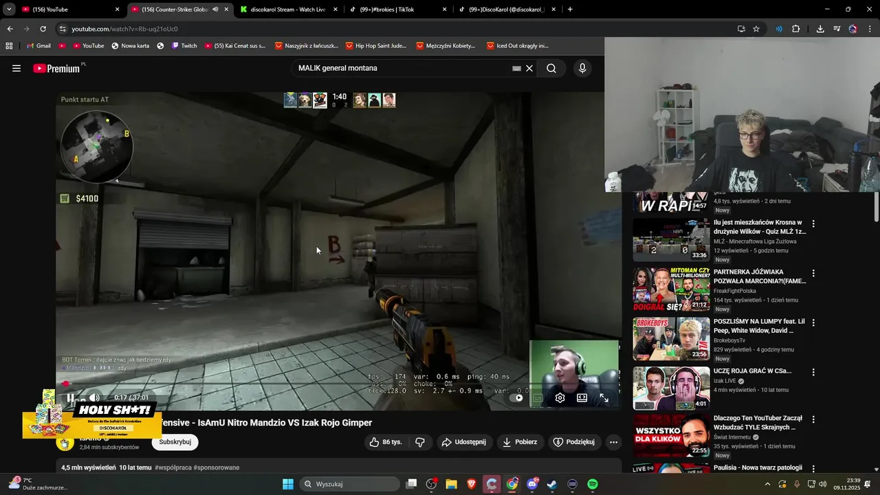Pause the video with the pause button
The height and width of the screenshot is (495, 880).
pos(70,397)
